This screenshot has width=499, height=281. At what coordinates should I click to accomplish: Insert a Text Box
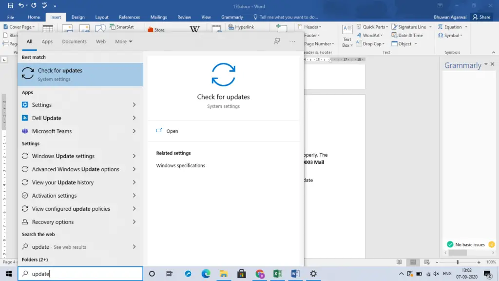click(x=347, y=36)
